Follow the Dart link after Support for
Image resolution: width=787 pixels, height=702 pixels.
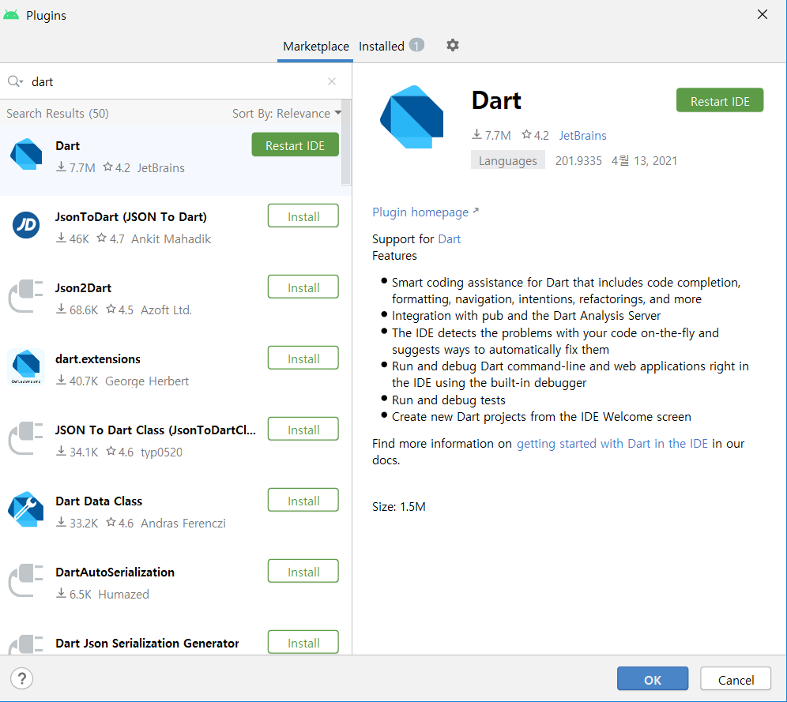[x=450, y=238]
